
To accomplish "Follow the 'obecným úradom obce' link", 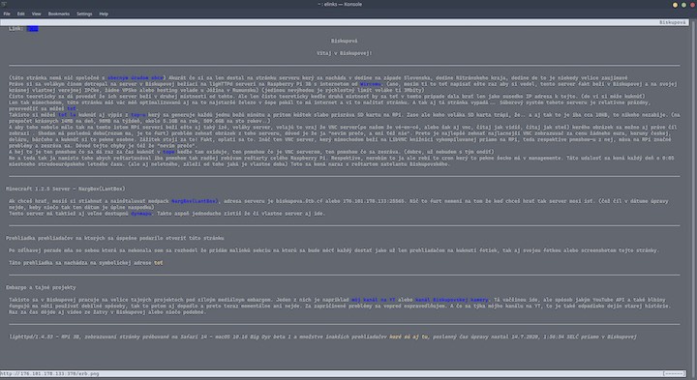I will tap(136, 77).
